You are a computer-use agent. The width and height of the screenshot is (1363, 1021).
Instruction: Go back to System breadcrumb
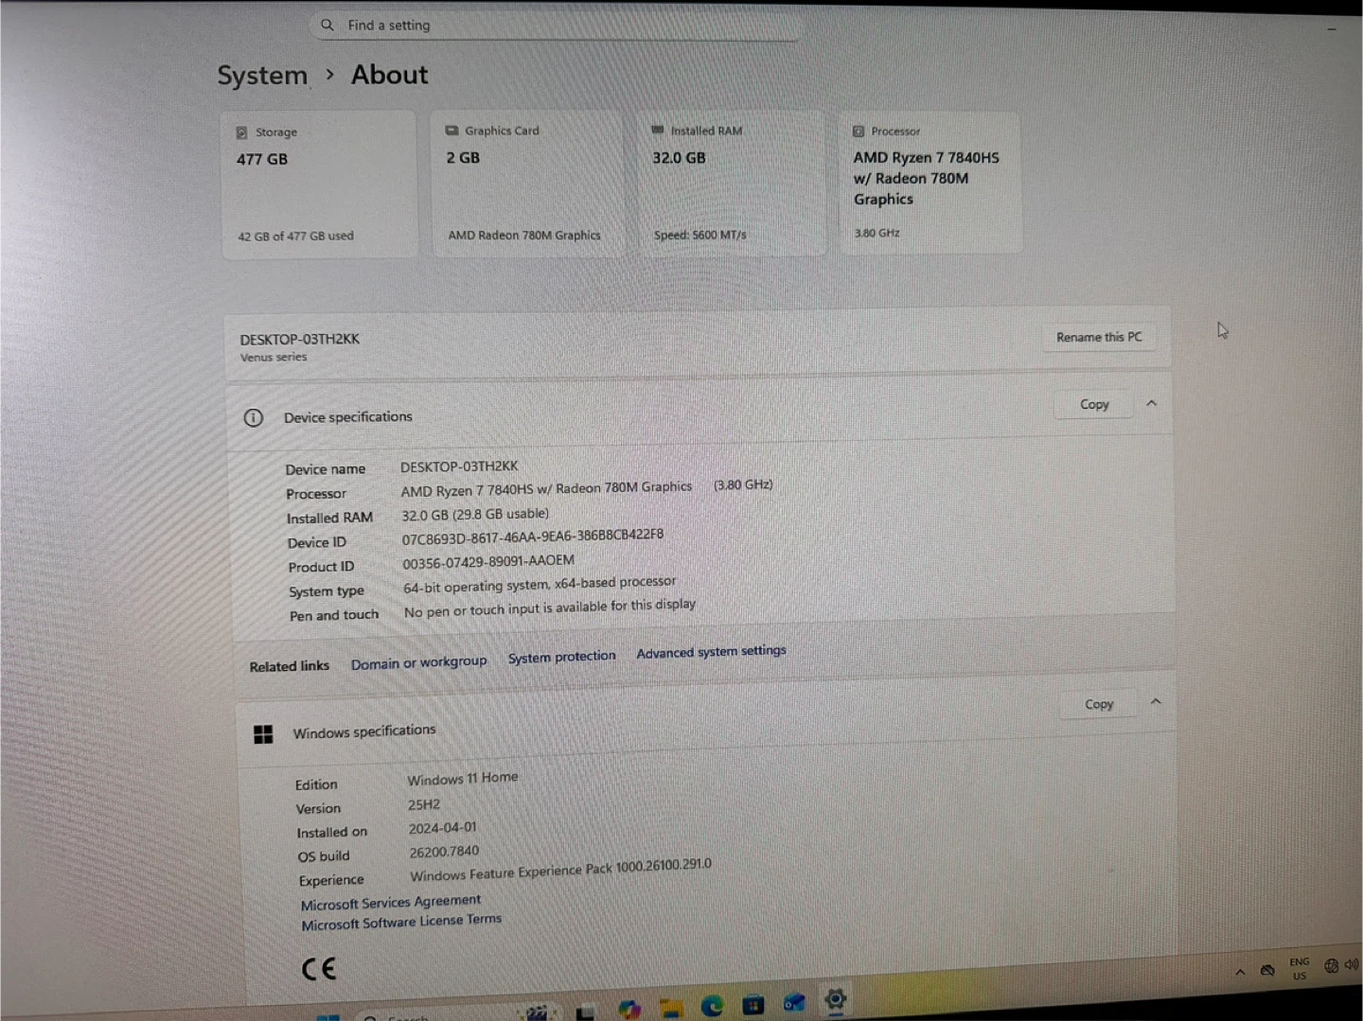pos(262,76)
